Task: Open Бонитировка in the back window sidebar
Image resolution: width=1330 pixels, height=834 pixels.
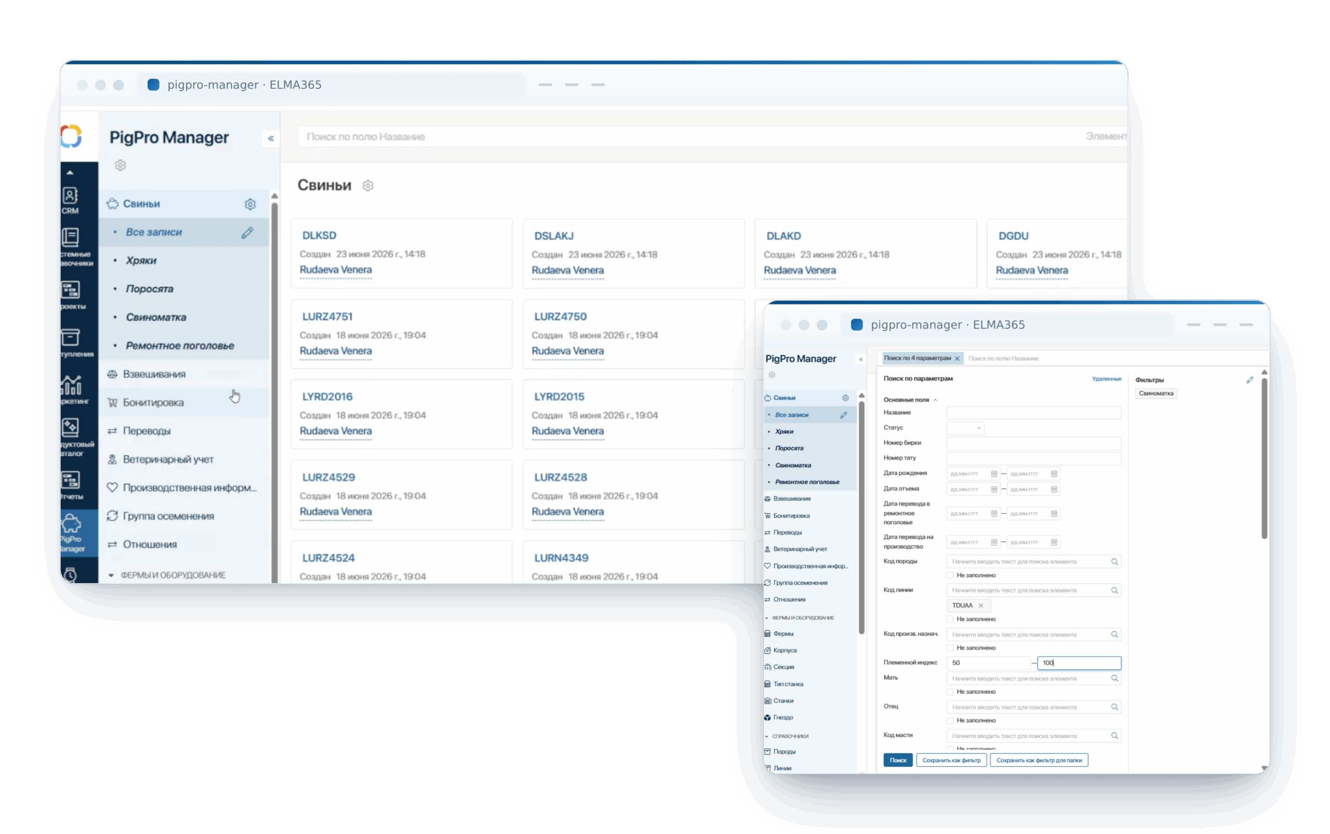Action: point(153,403)
